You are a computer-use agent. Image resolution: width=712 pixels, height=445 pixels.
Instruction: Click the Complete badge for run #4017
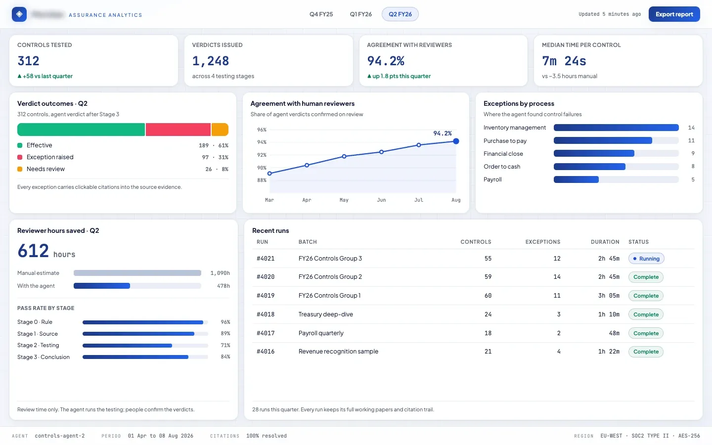(646, 333)
